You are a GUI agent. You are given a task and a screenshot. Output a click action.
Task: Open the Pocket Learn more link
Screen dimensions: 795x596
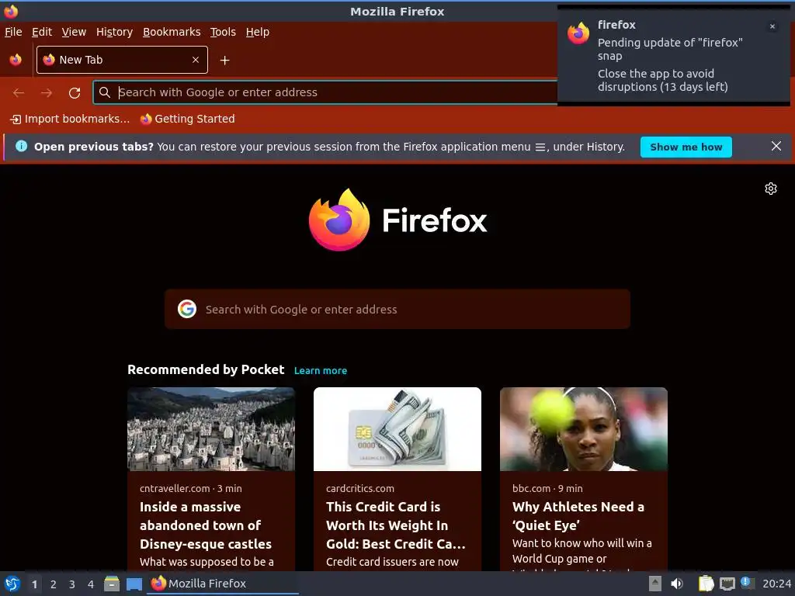tap(321, 370)
